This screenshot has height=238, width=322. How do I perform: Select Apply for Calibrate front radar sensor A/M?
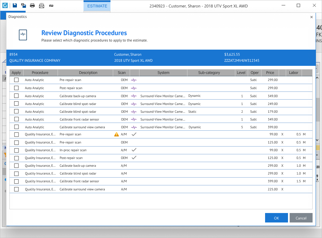point(16,181)
